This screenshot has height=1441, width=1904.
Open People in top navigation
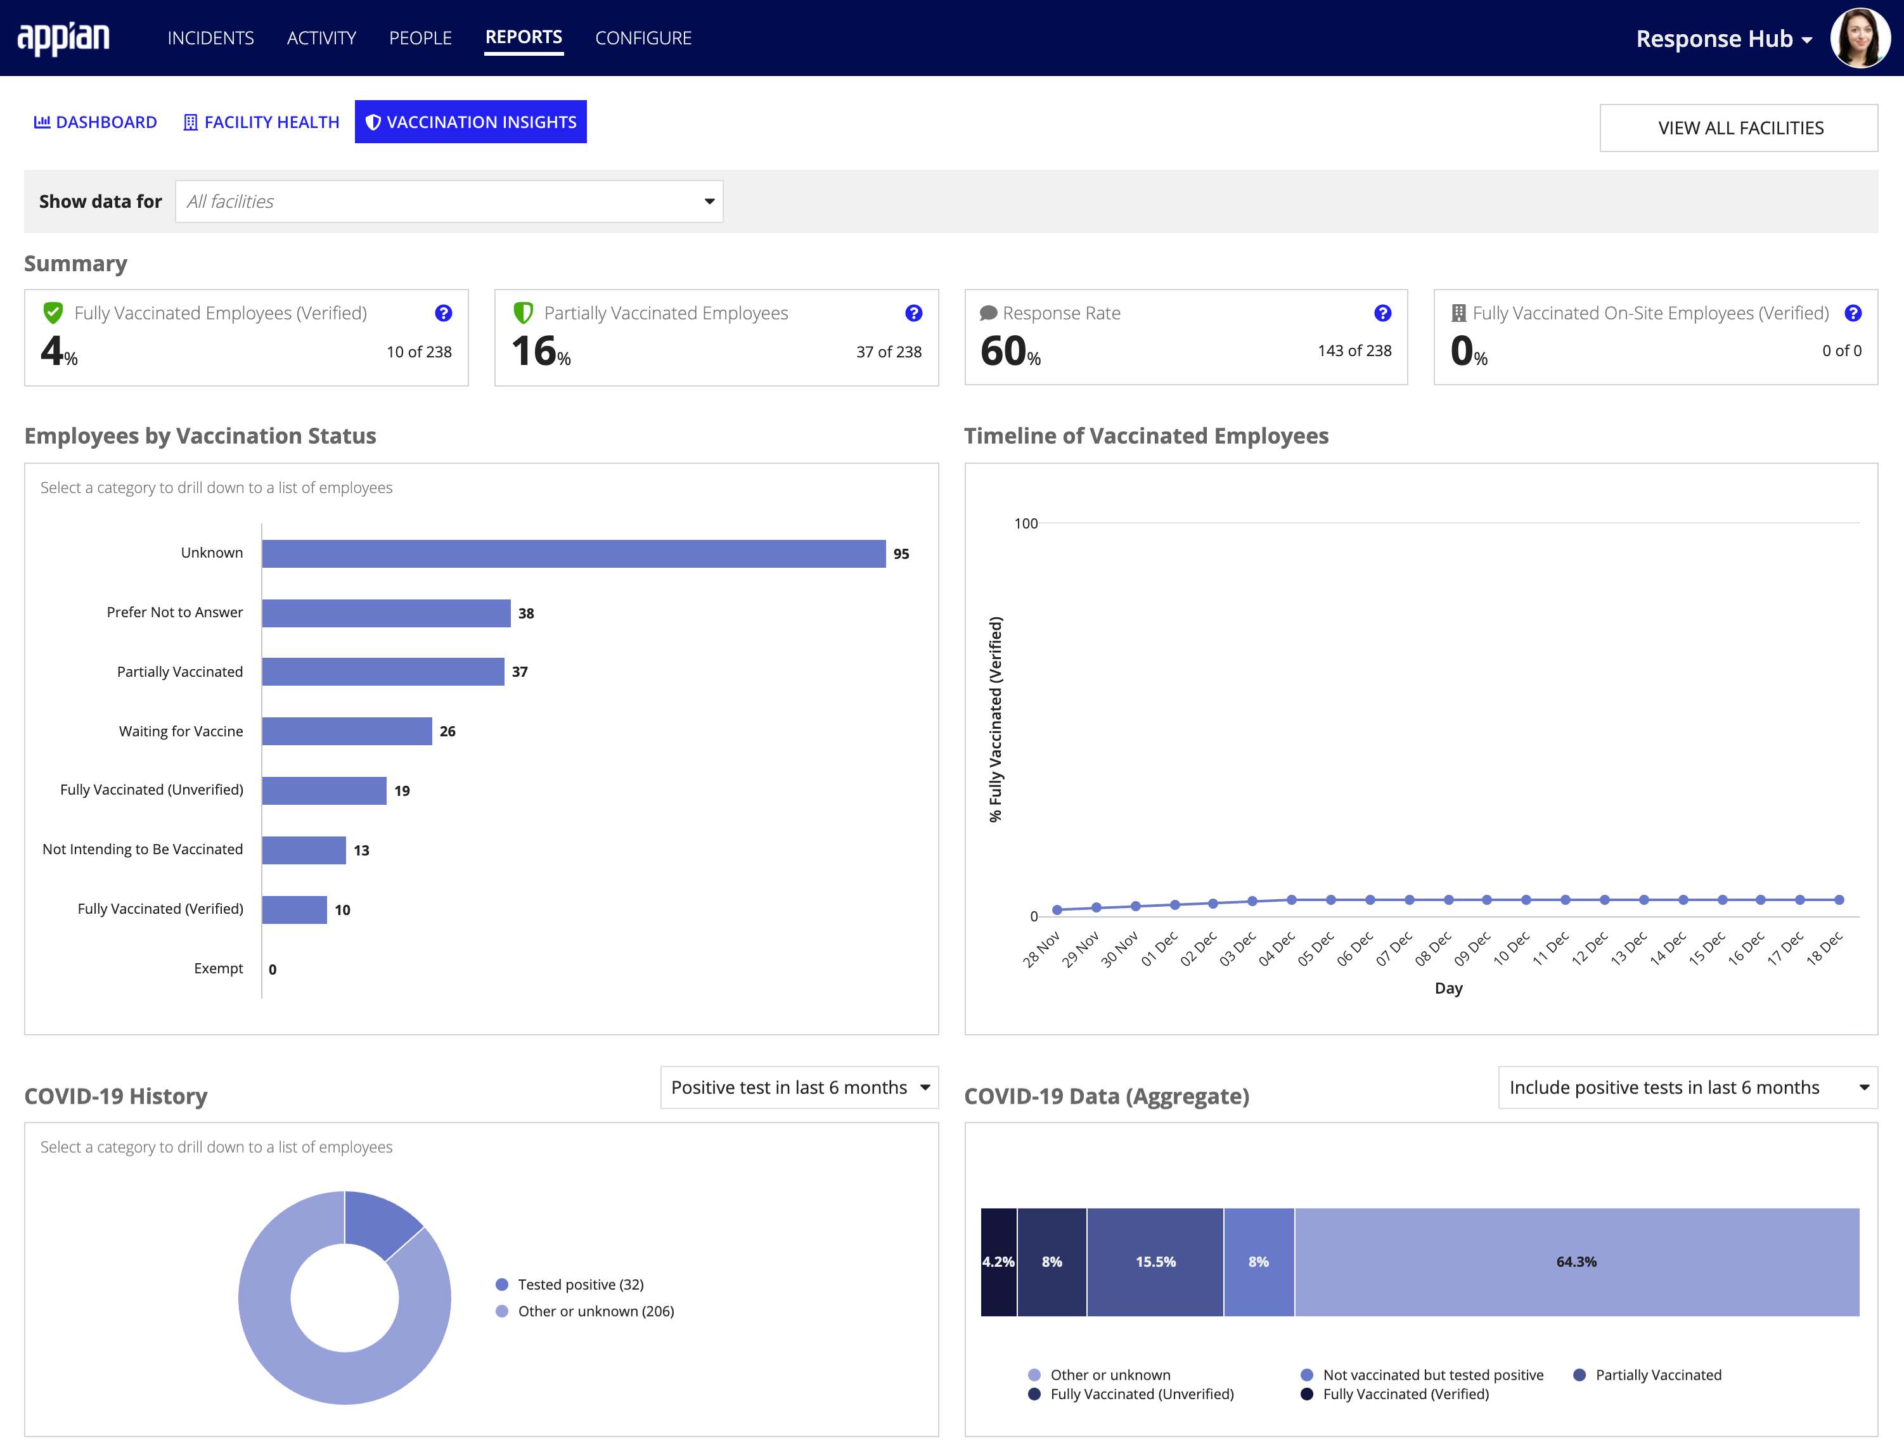420,38
